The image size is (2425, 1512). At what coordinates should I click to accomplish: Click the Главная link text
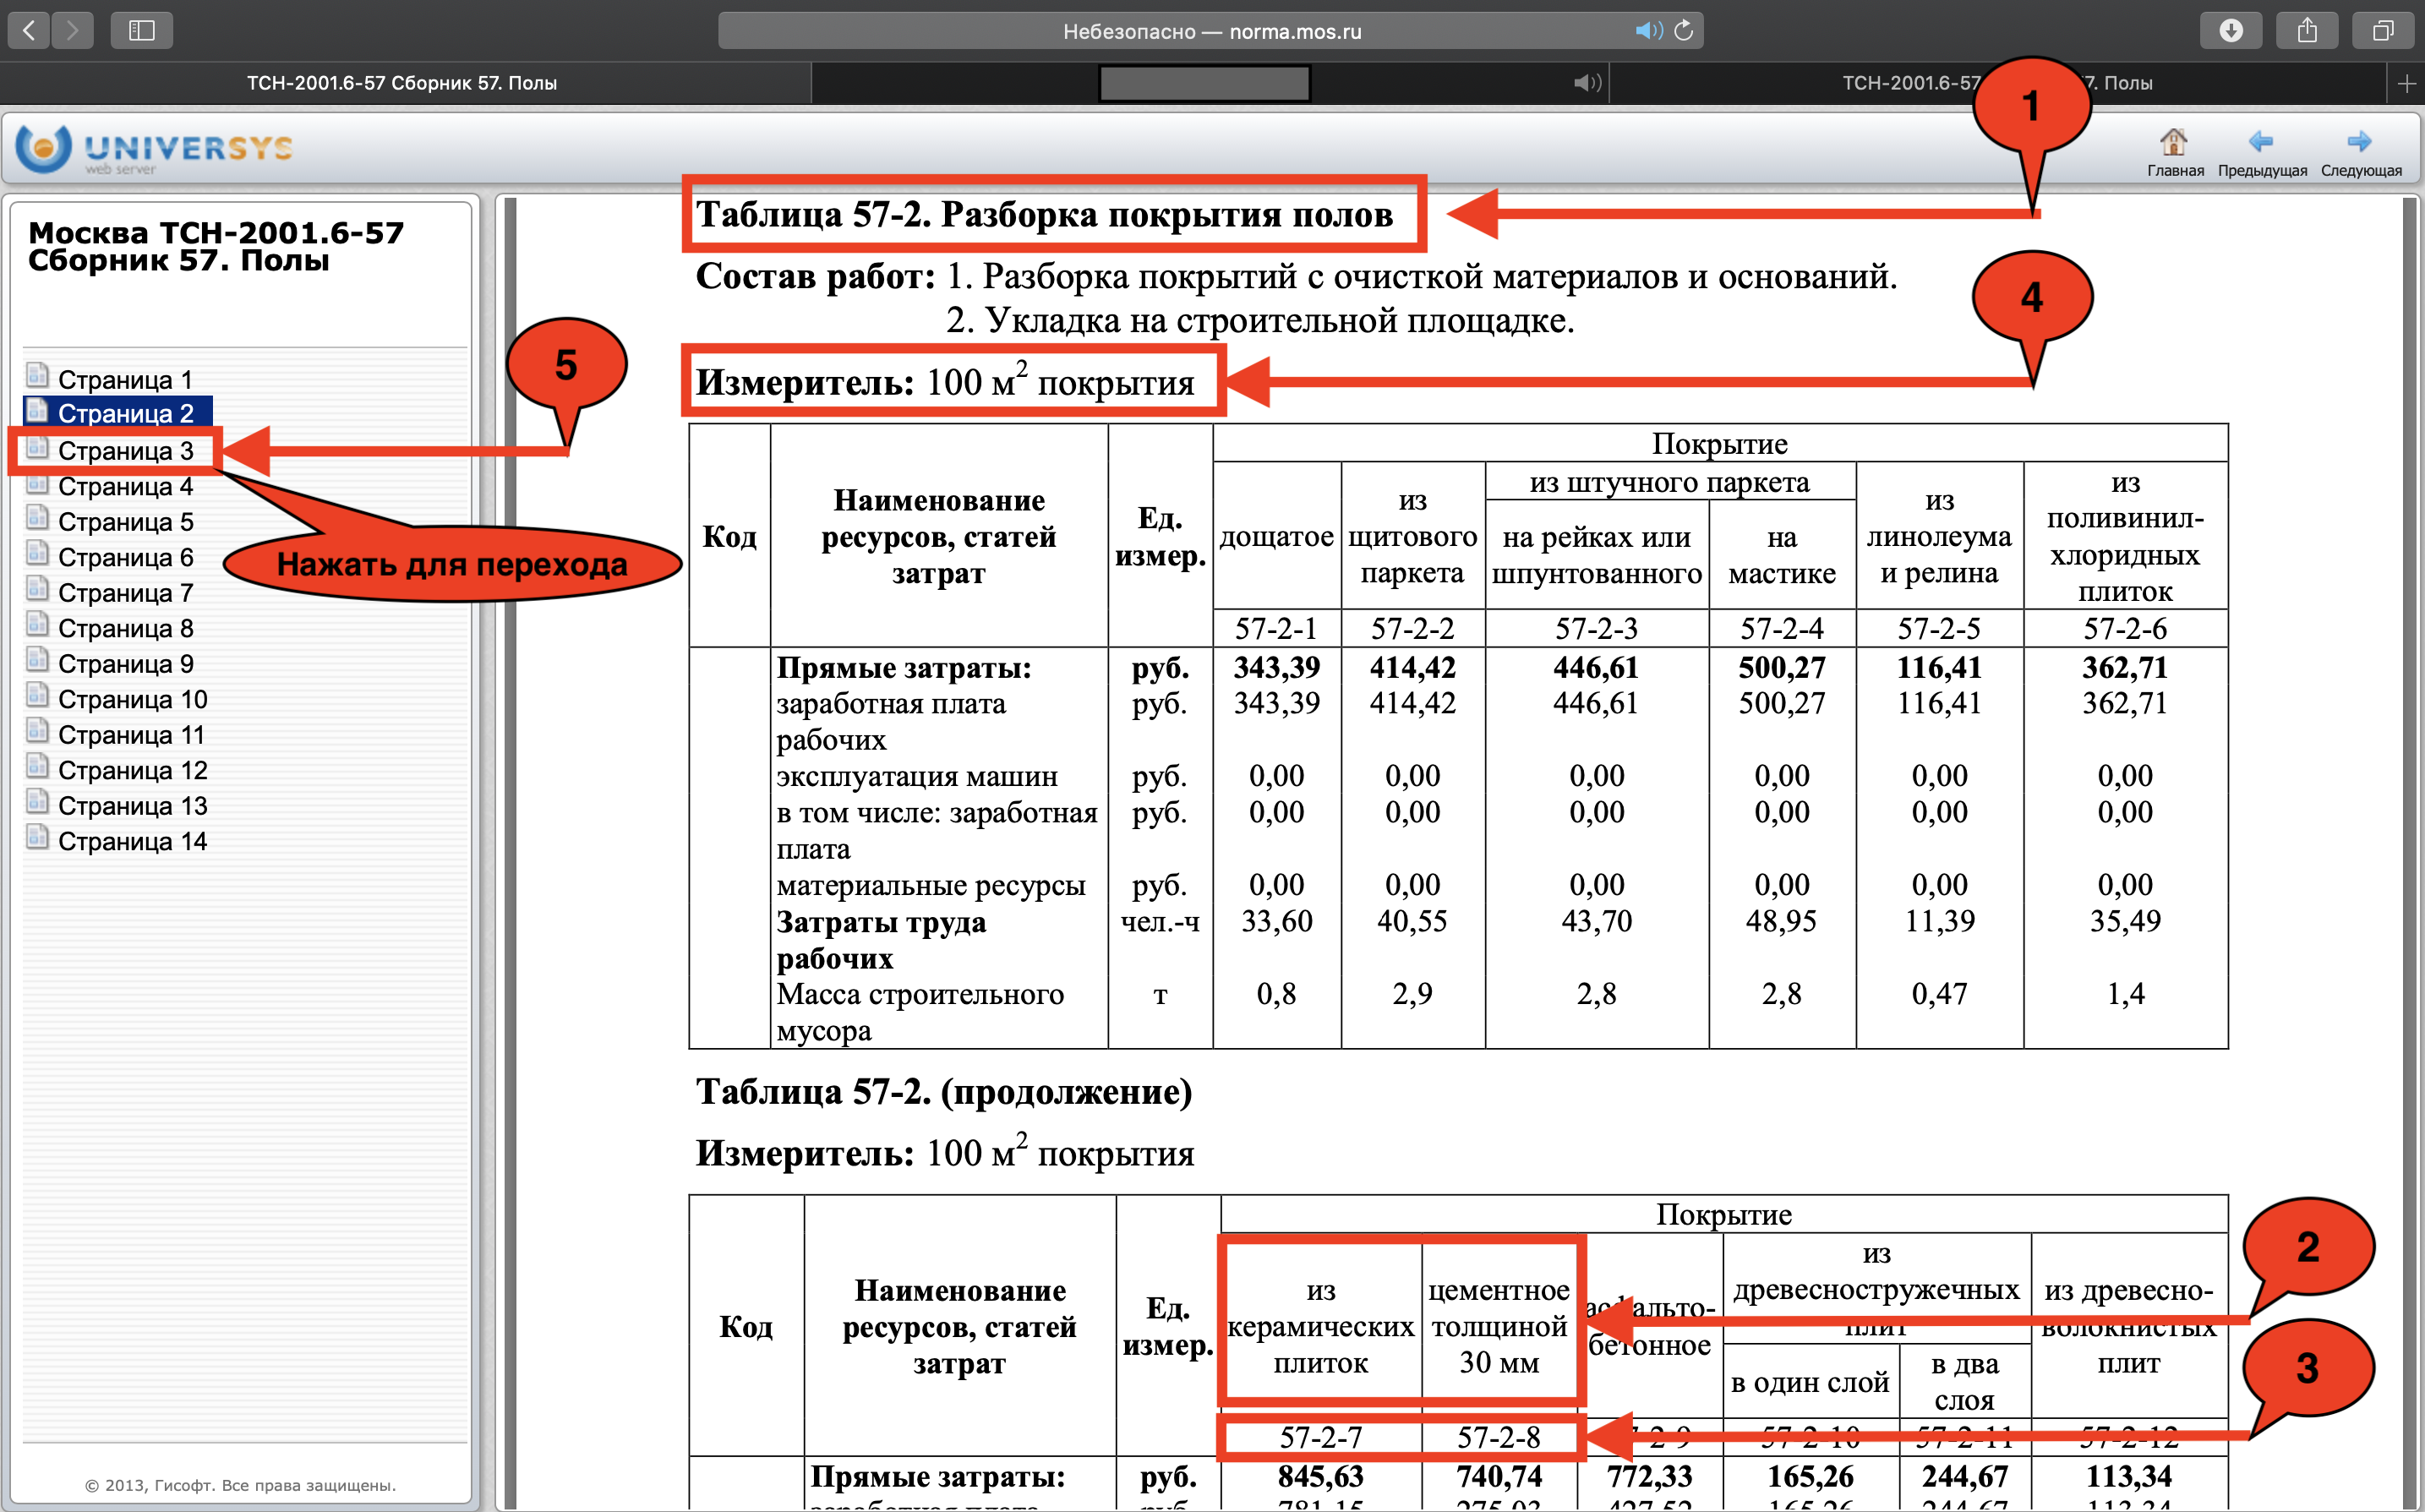tap(2175, 171)
